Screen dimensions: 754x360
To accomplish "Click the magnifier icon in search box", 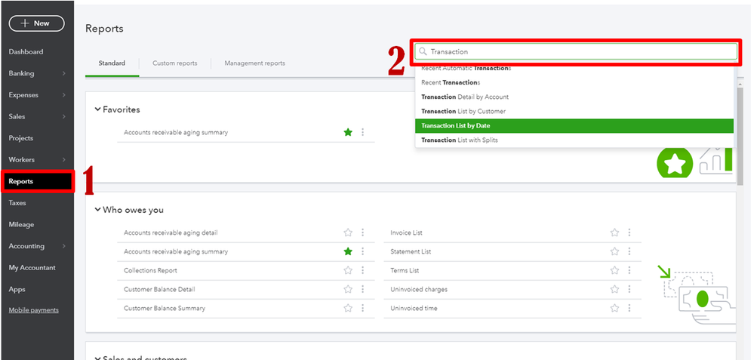I will (423, 51).
